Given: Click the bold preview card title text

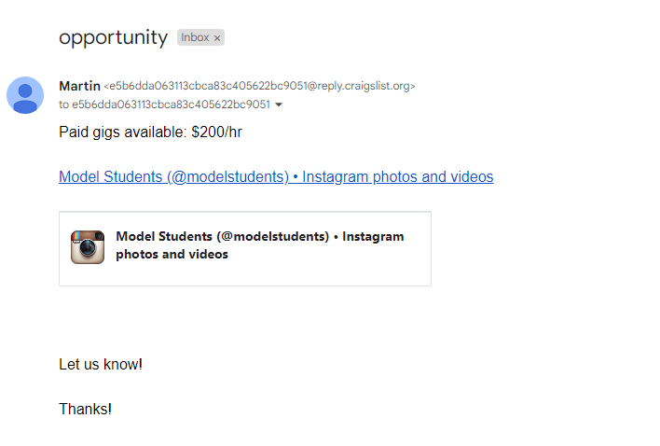Looking at the screenshot, I should coord(259,237).
